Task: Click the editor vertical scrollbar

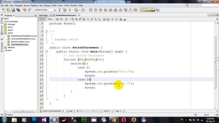Action: tap(215, 62)
